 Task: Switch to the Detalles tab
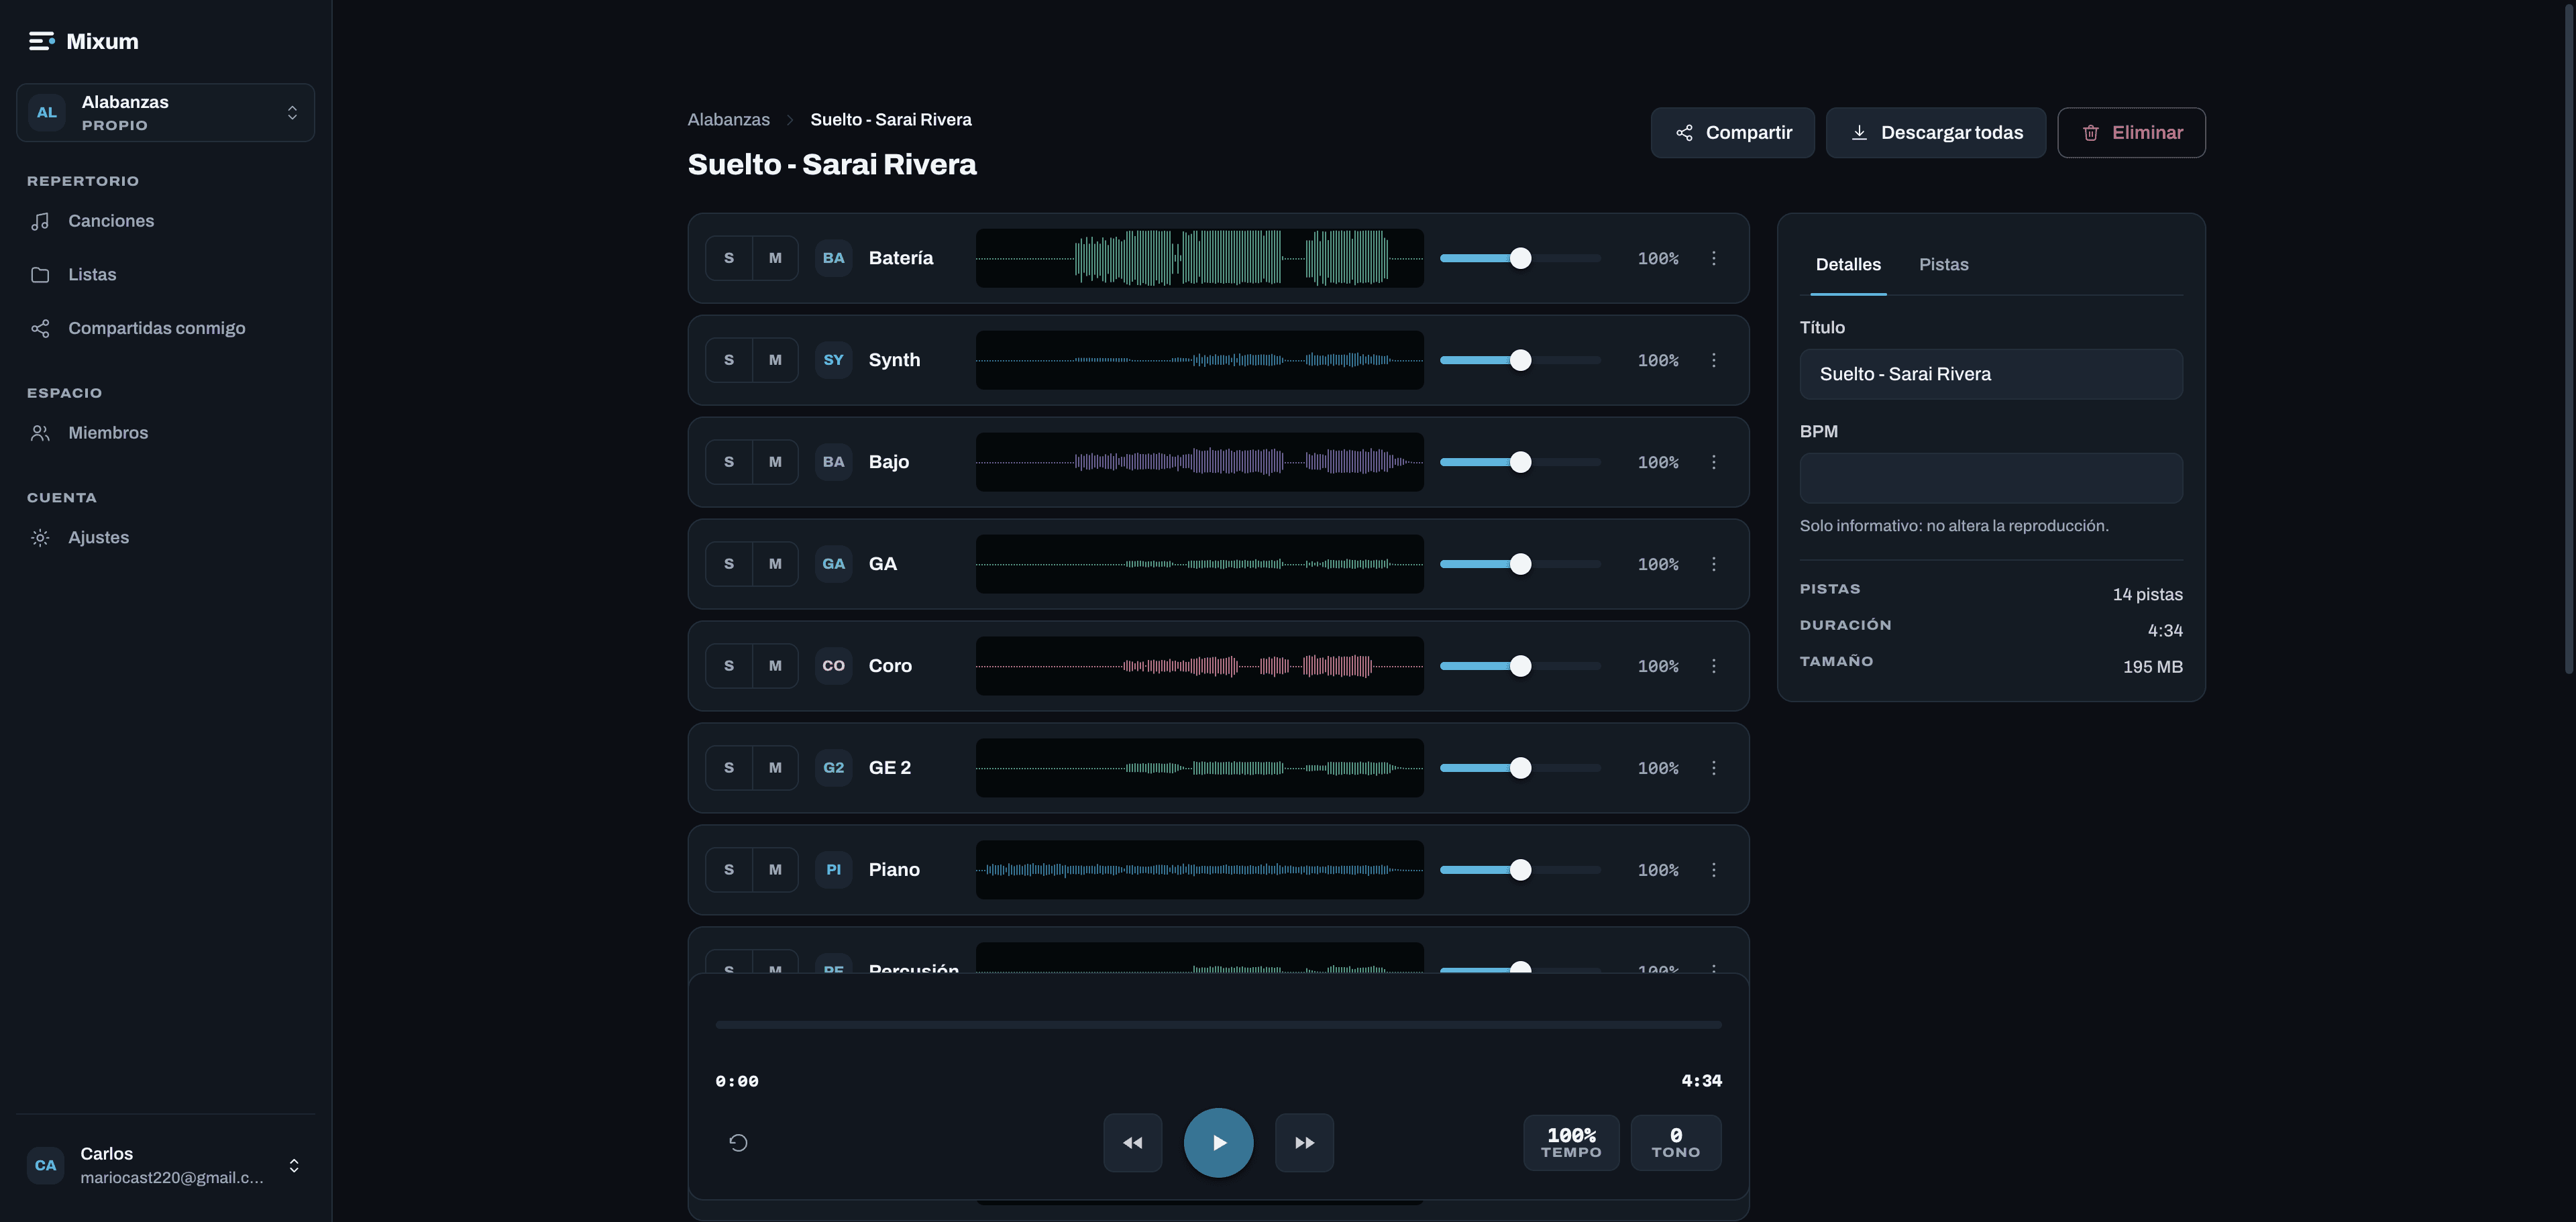pos(1848,265)
